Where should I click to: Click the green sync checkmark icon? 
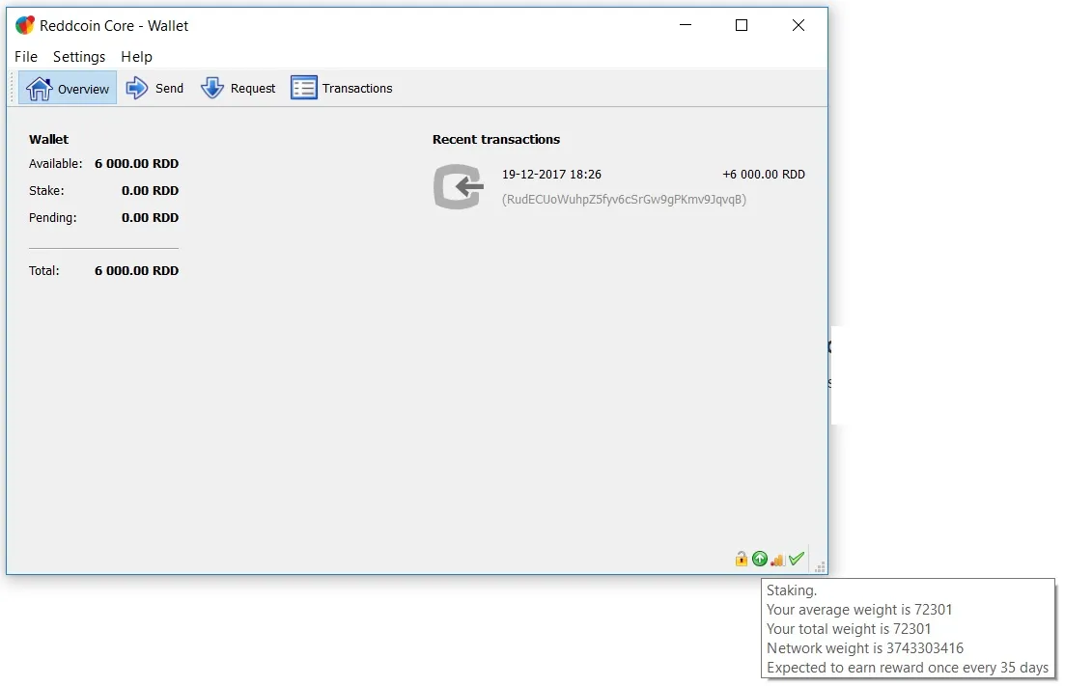click(796, 559)
